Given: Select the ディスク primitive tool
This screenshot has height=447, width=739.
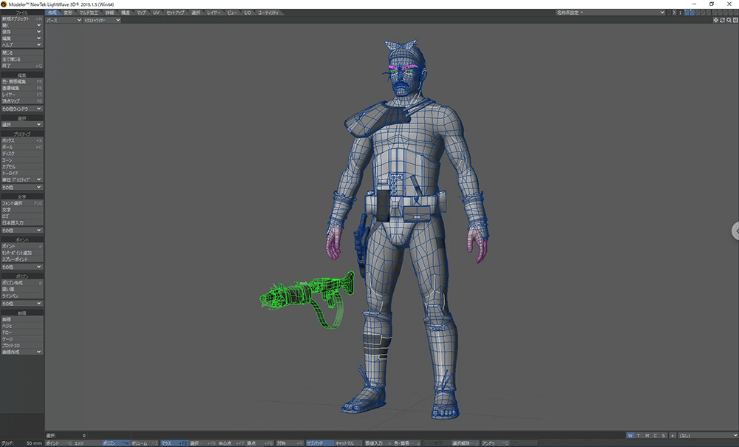Looking at the screenshot, I should [x=21, y=154].
